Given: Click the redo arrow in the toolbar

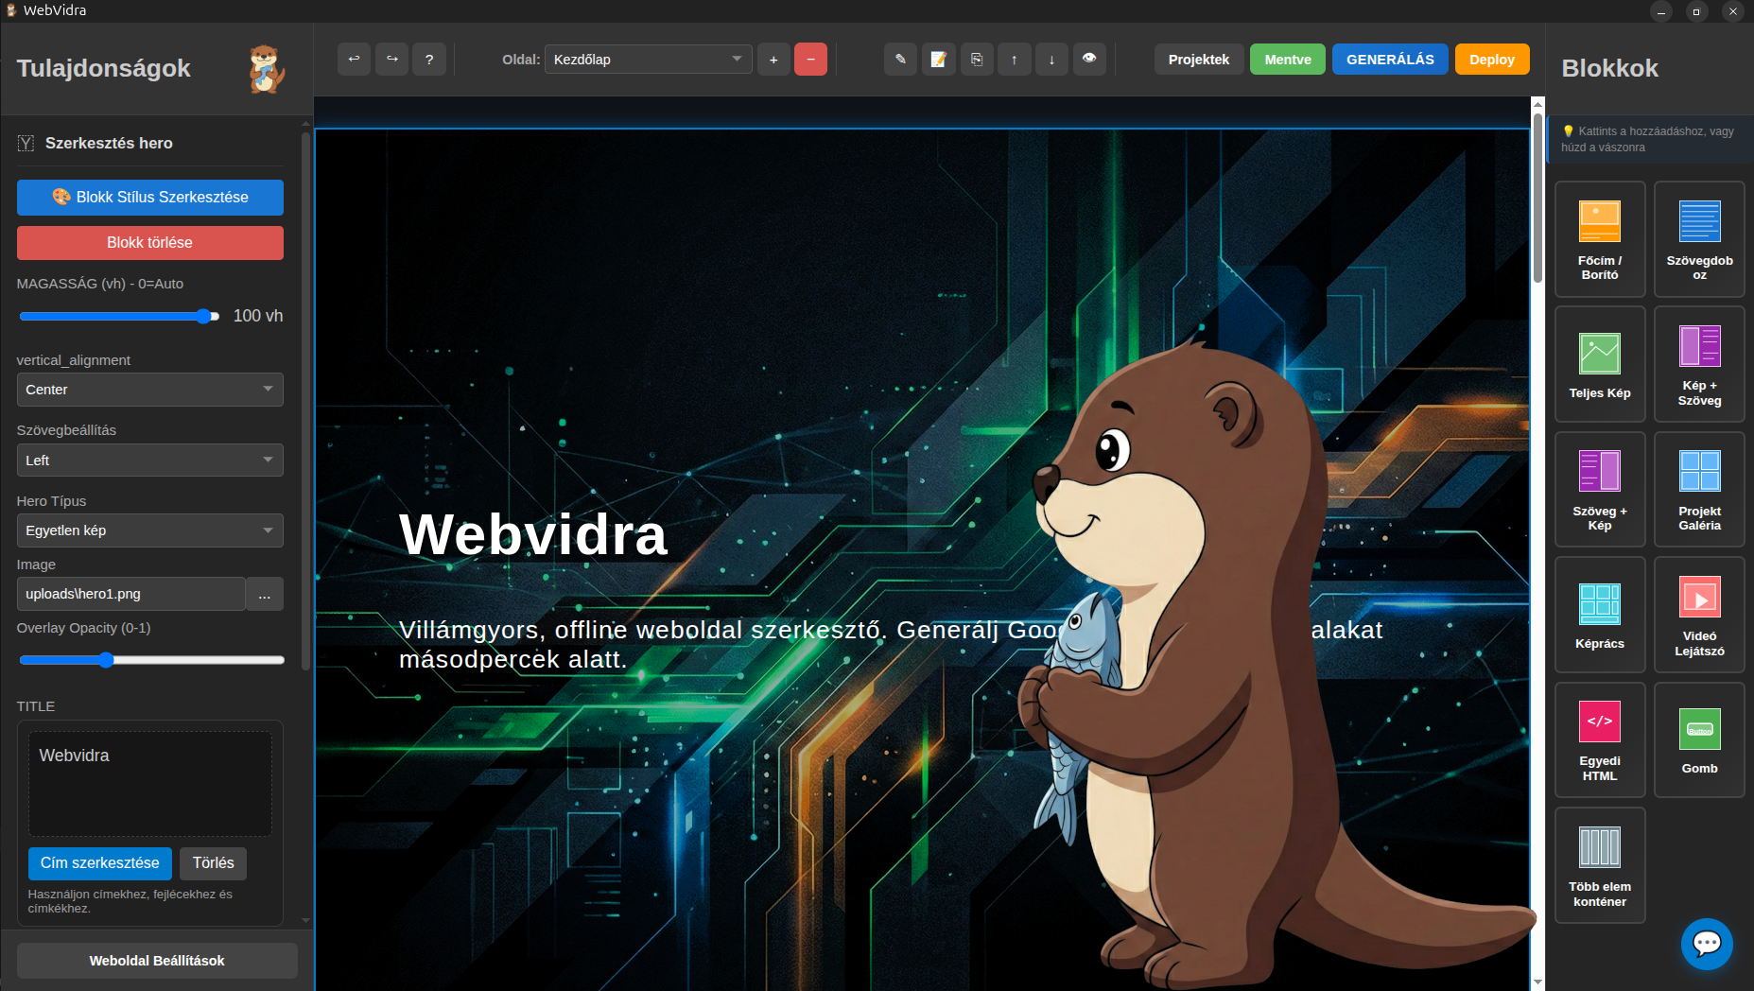Looking at the screenshot, I should tap(391, 60).
